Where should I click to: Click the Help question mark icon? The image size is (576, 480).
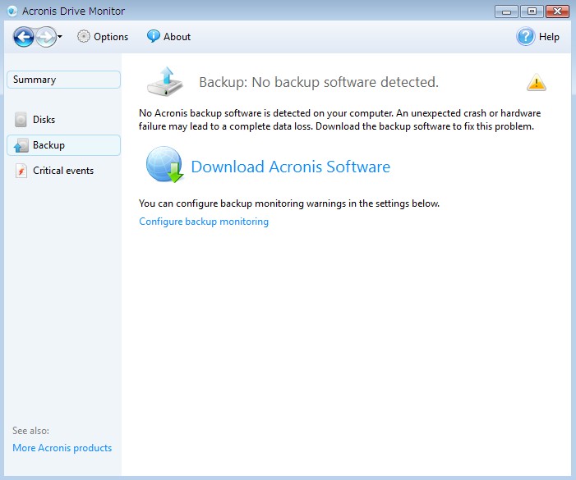(526, 37)
